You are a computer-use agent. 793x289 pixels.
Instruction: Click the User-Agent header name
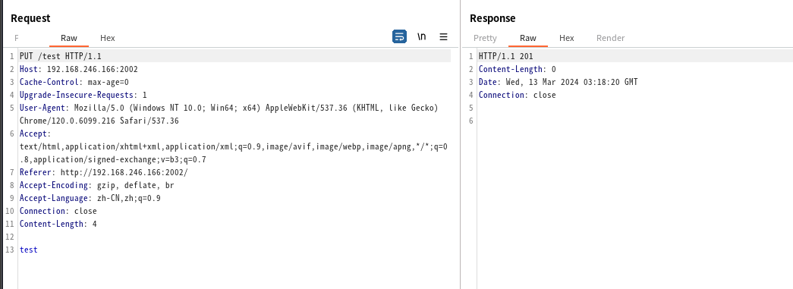tap(42, 108)
